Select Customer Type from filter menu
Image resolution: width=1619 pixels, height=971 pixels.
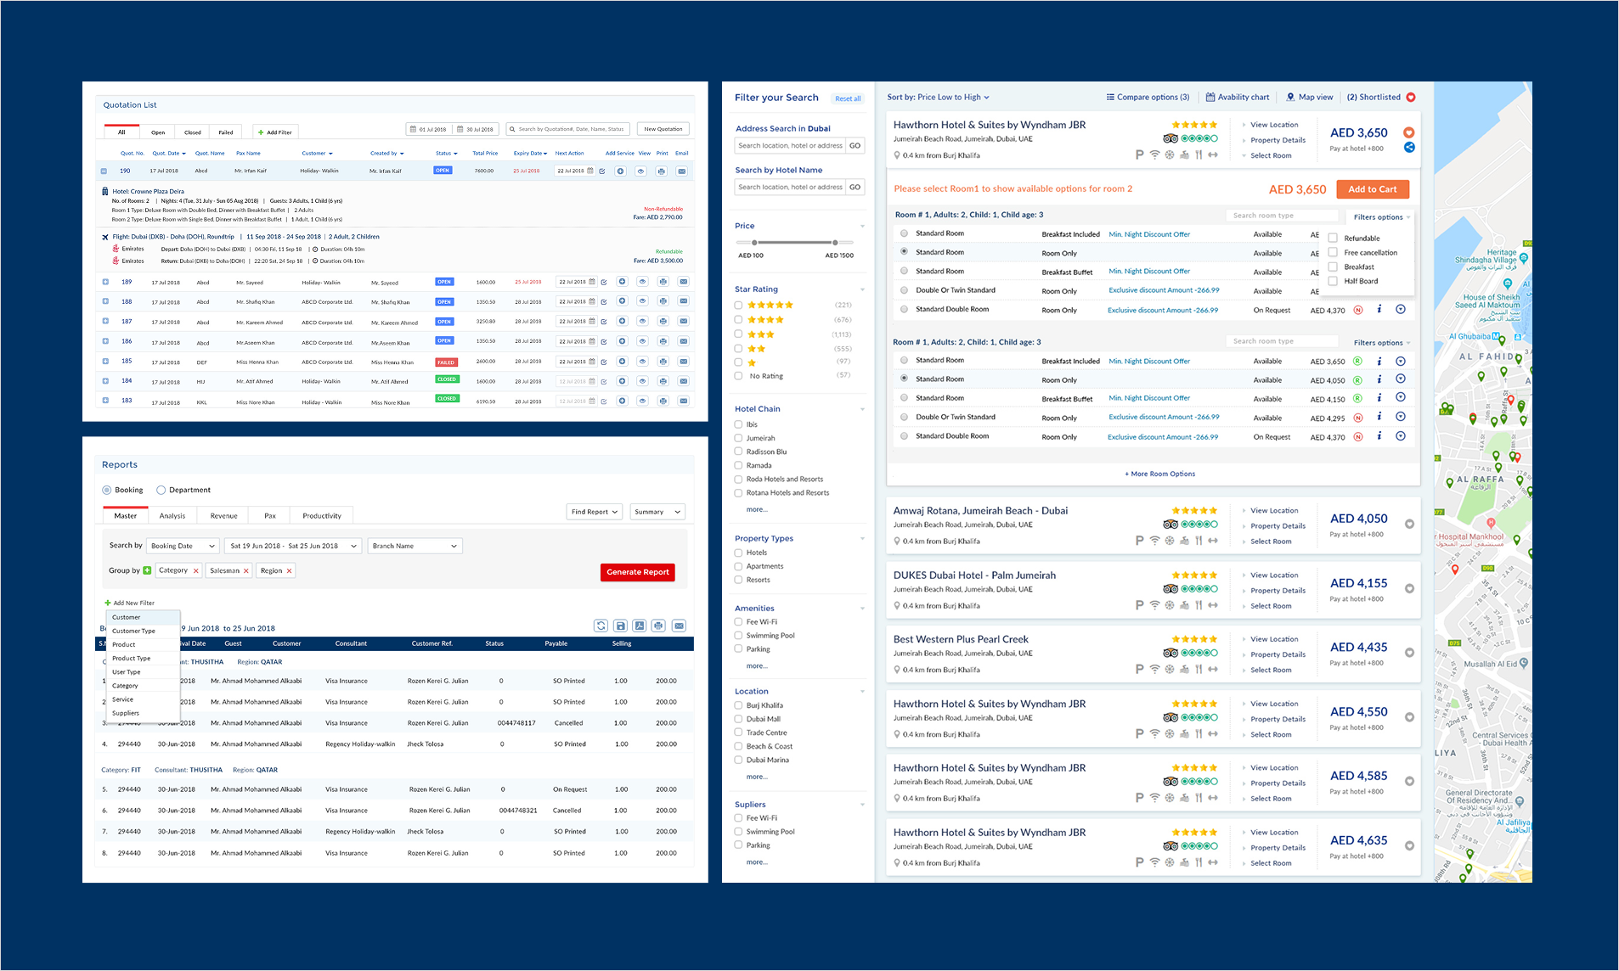click(134, 631)
